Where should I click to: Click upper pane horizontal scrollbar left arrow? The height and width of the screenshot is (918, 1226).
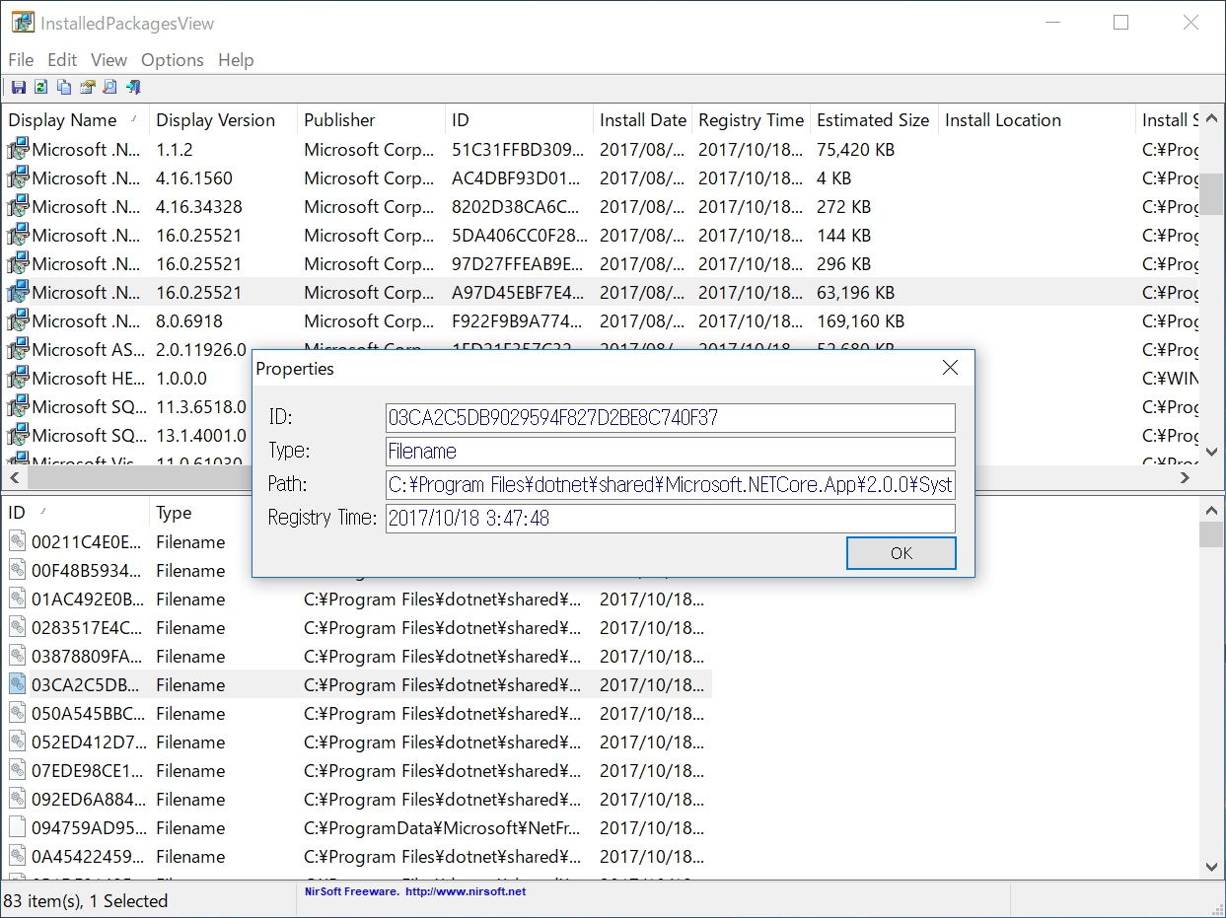[15, 477]
